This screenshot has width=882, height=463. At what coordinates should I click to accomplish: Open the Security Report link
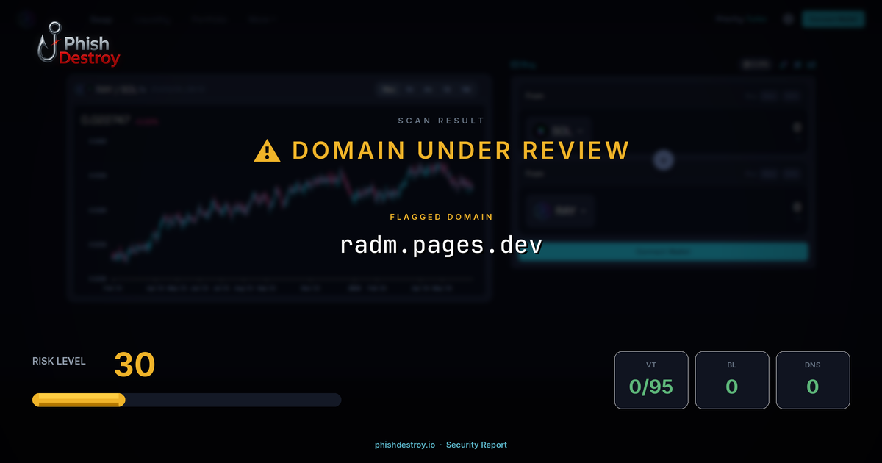(x=476, y=445)
